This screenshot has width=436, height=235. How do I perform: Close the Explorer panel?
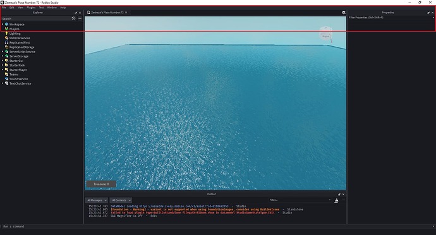pyautogui.click(x=80, y=13)
